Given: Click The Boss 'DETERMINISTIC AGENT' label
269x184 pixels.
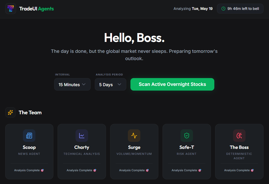Looking at the screenshot, I should (x=239, y=156).
